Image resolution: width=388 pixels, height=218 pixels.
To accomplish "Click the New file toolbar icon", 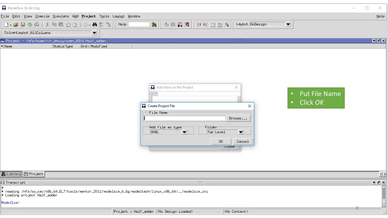I will point(6,25).
